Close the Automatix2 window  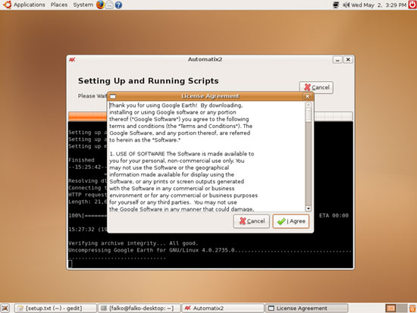pyautogui.click(x=348, y=60)
